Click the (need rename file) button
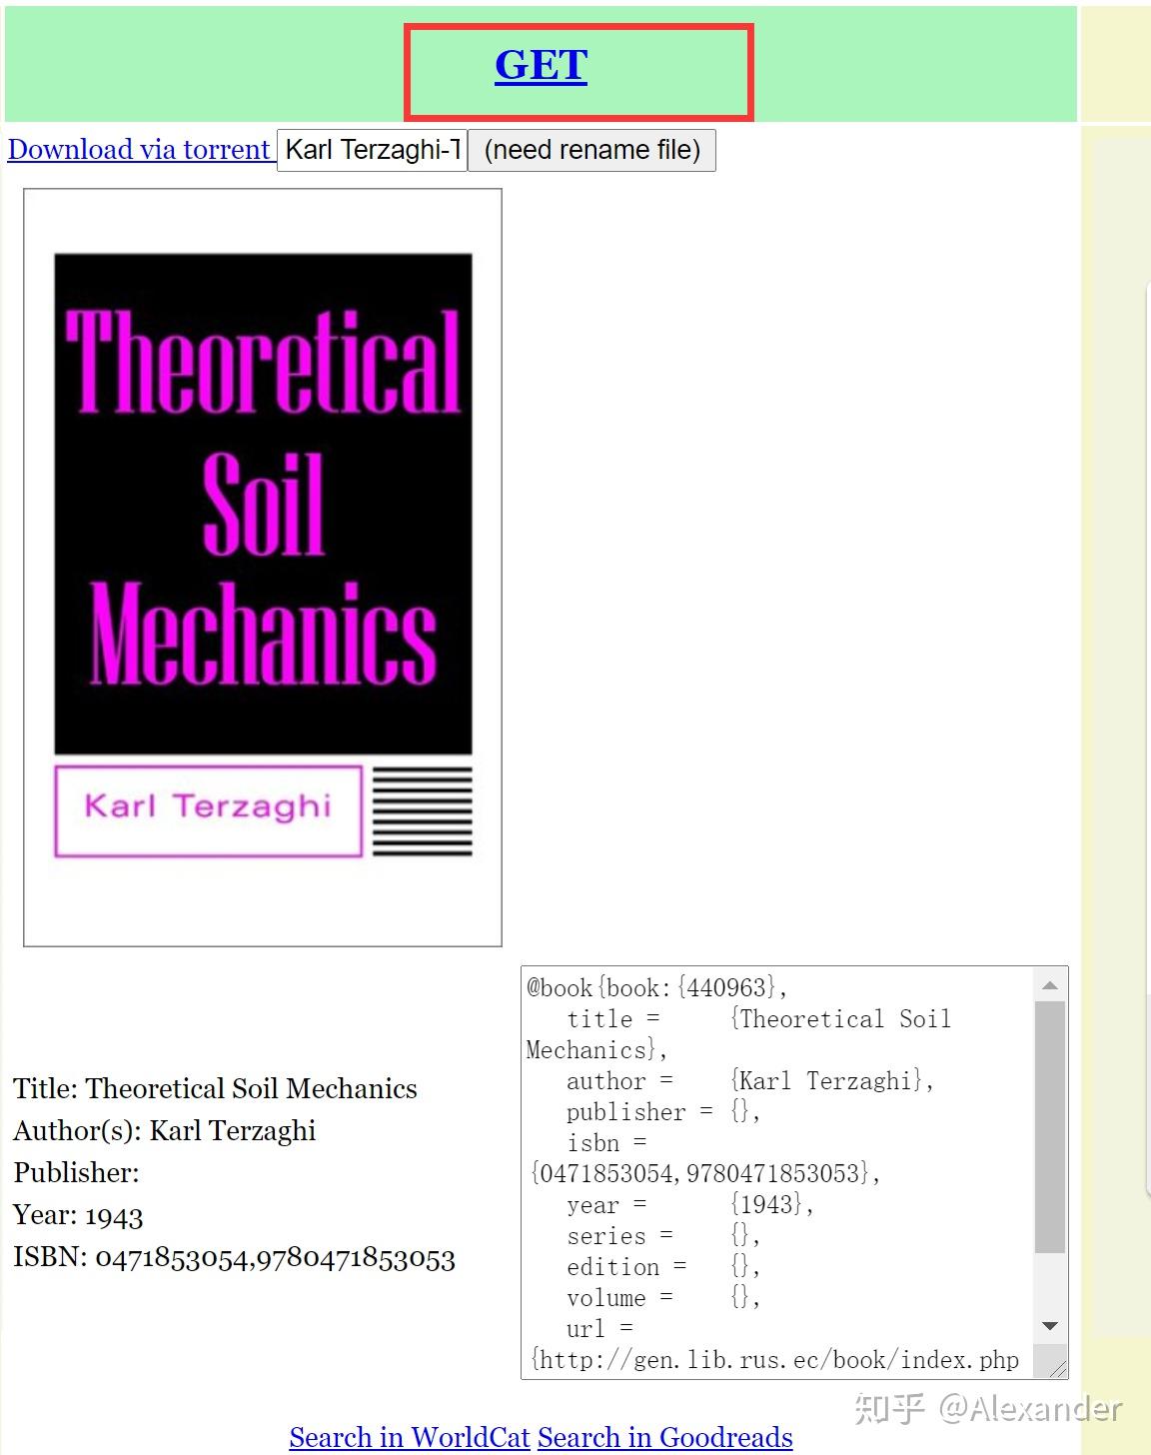The width and height of the screenshot is (1151, 1455). pos(591,150)
